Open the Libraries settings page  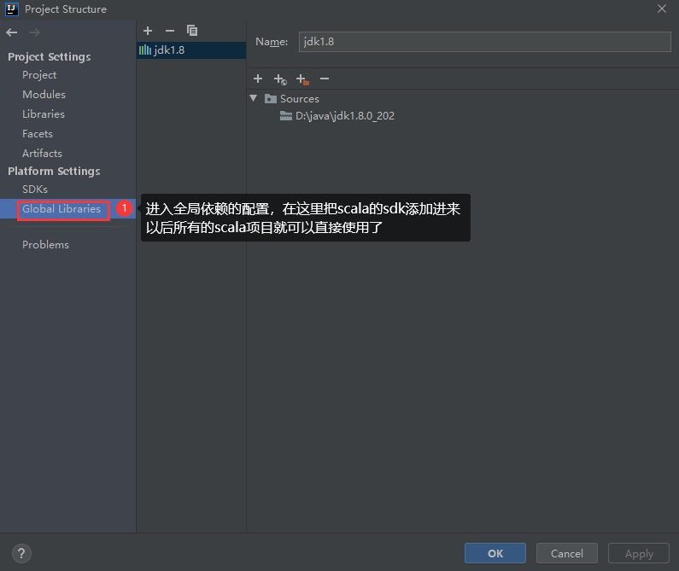pos(44,114)
